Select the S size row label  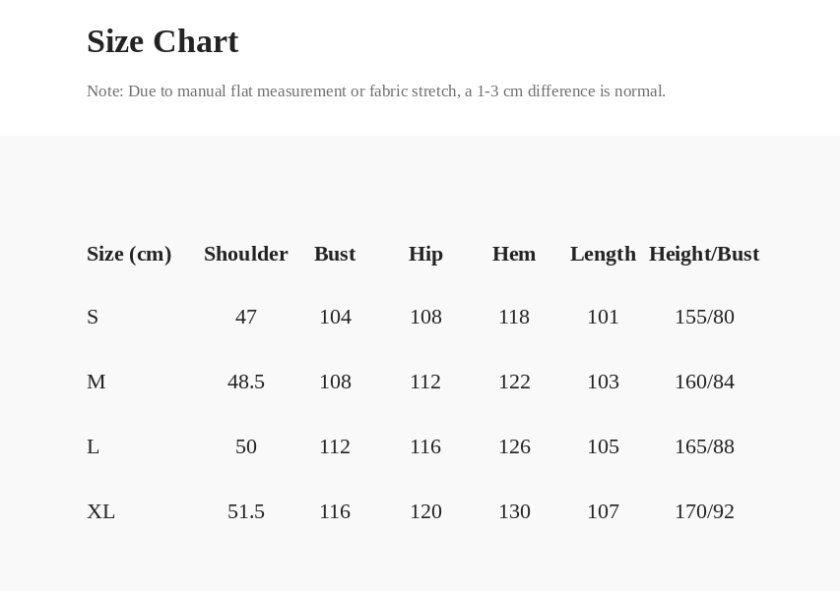93,317
